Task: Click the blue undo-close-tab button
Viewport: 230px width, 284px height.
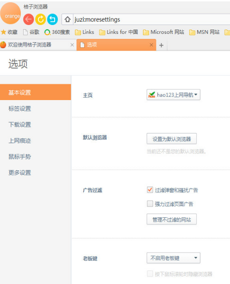Action: click(52, 19)
